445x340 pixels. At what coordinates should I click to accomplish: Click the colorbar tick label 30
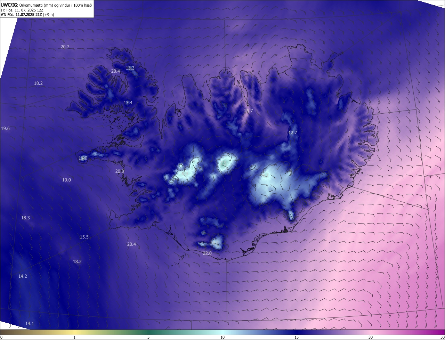[x=371, y=338]
